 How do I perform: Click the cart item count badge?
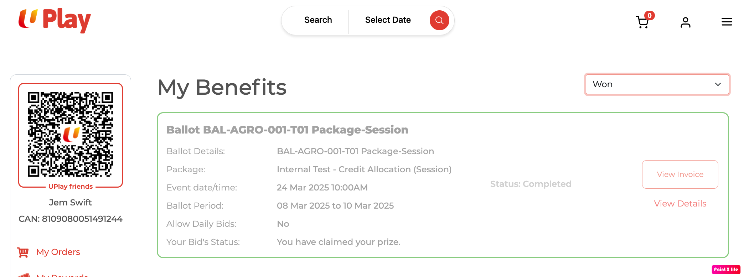(x=650, y=15)
